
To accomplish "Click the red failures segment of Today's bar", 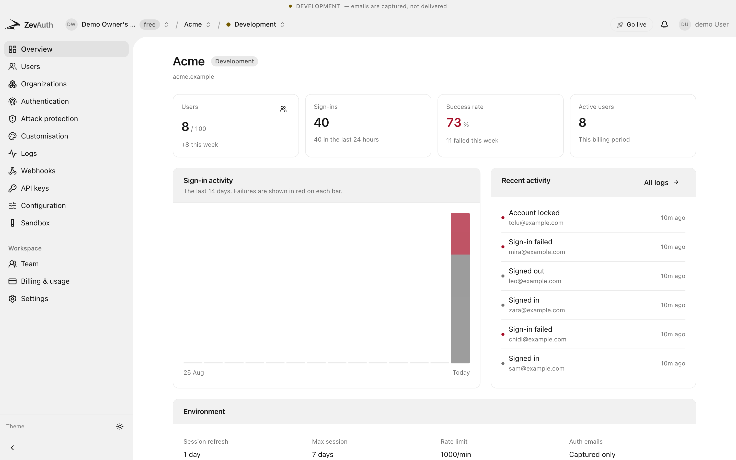I will 460,234.
